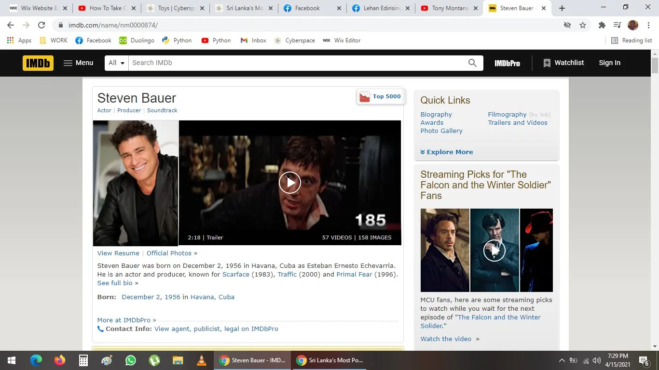View agent, publicist, legal on IMDbPro
The width and height of the screenshot is (659, 370).
[x=216, y=329]
